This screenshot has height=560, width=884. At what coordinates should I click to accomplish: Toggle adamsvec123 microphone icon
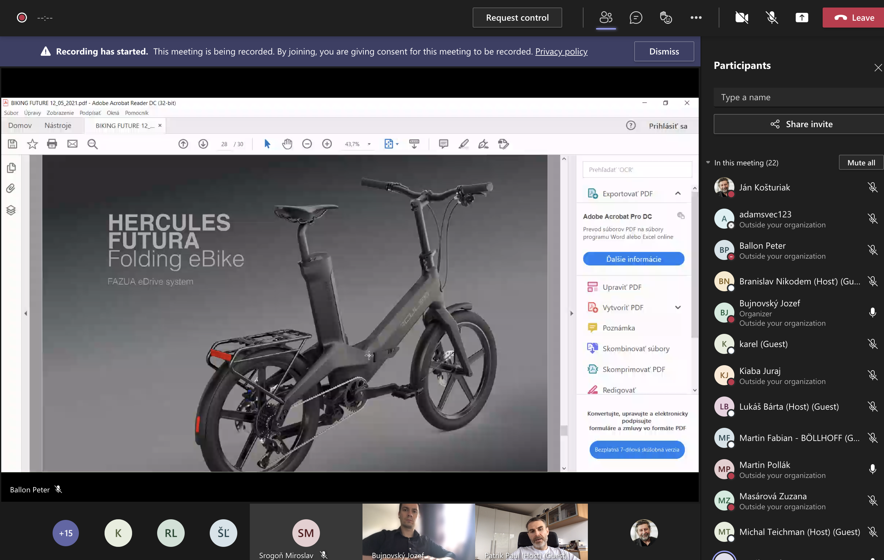tap(872, 219)
